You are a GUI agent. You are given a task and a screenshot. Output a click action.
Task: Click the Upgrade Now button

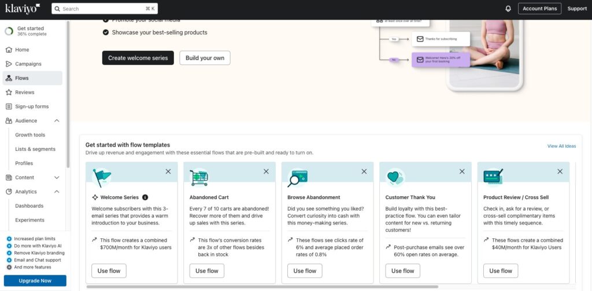pos(35,281)
